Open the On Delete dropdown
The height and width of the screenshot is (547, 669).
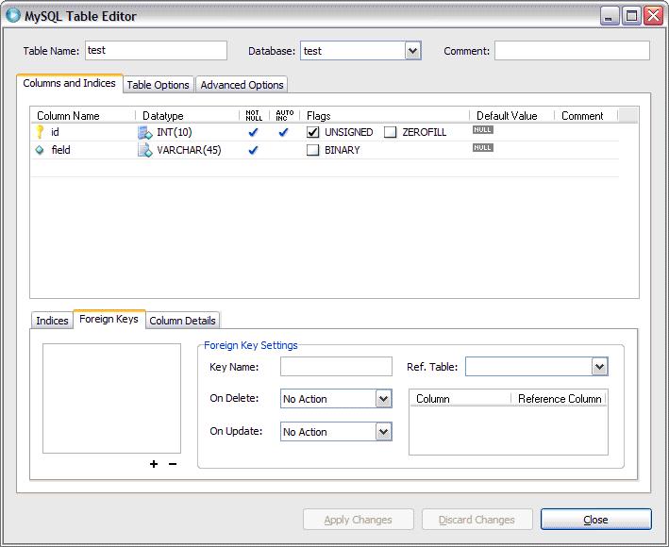click(383, 399)
